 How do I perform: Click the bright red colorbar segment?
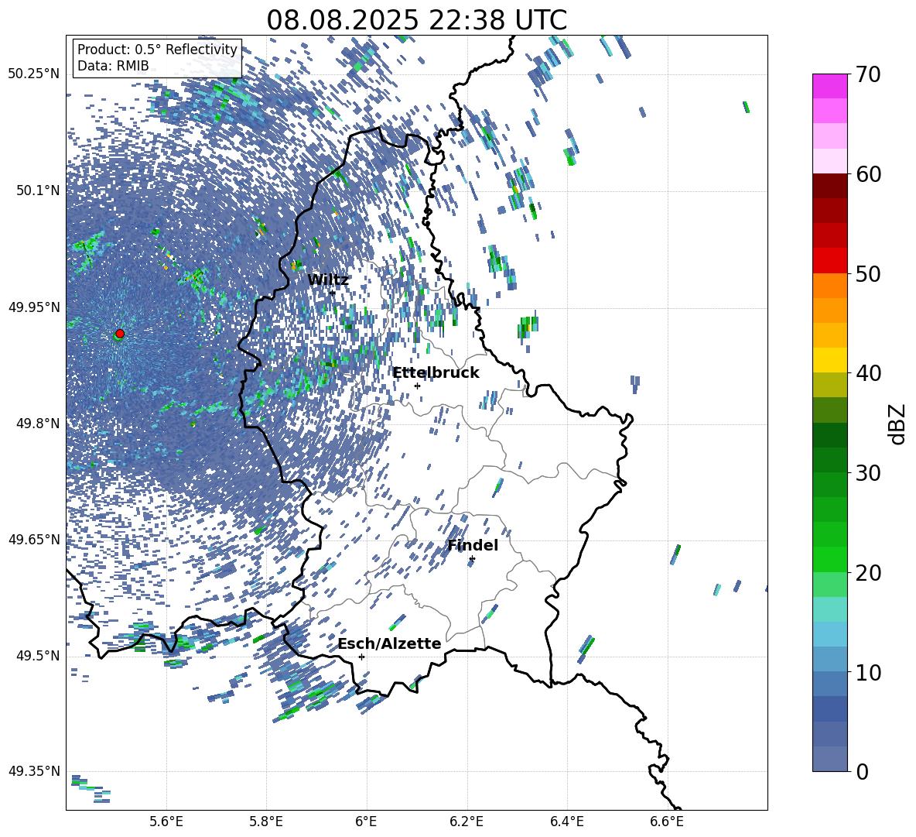point(829,260)
